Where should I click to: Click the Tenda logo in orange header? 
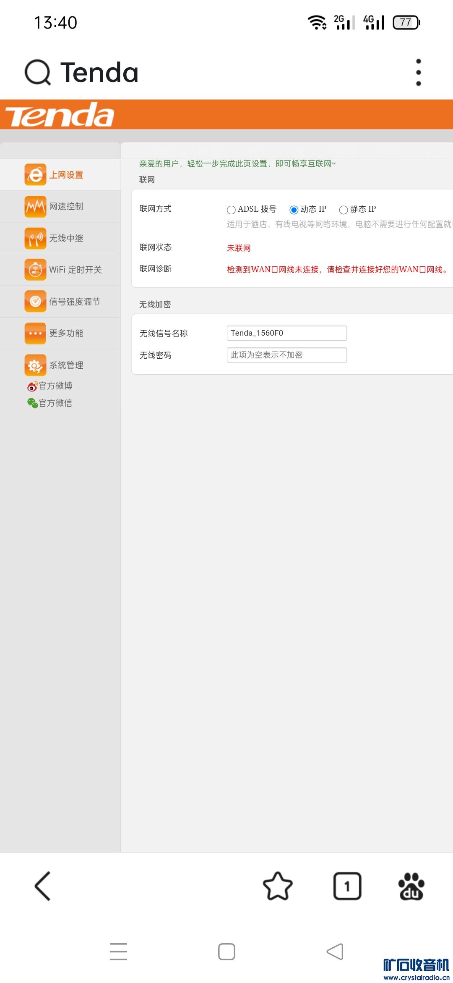pos(60,115)
